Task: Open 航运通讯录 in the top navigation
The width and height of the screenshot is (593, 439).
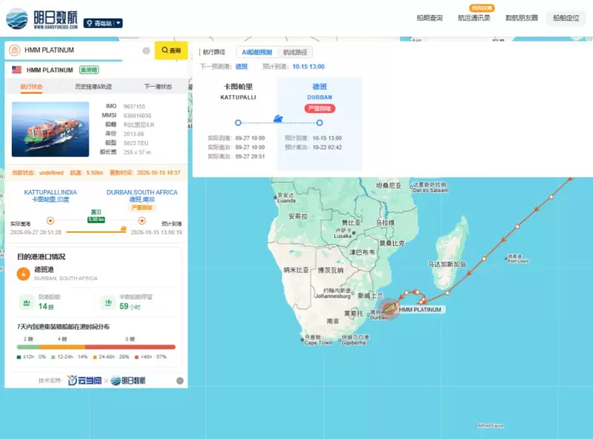Action: [474, 18]
